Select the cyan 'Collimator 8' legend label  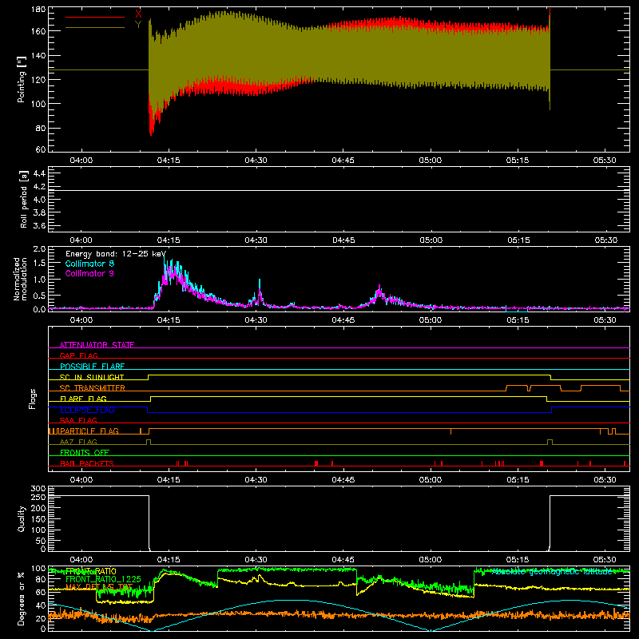click(89, 264)
